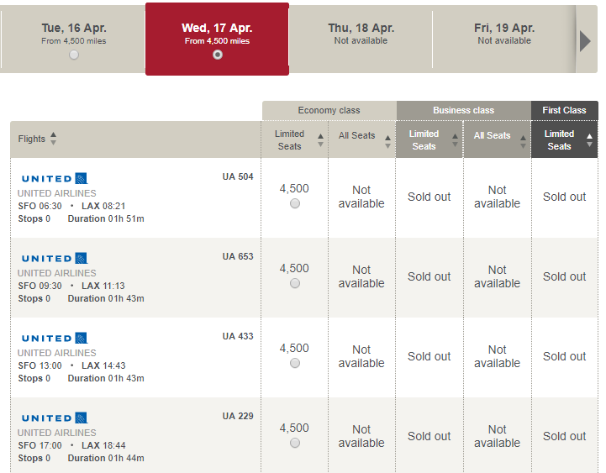Sort First Class Limited Seats column
The height and width of the screenshot is (473, 606).
[589, 140]
